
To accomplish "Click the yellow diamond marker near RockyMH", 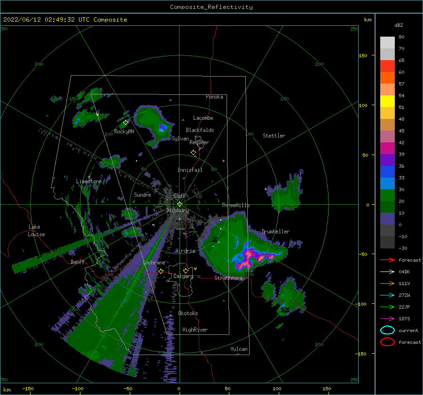I will 125,123.
